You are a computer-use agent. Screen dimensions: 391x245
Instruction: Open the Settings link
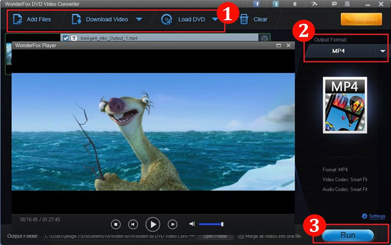pyautogui.click(x=377, y=216)
